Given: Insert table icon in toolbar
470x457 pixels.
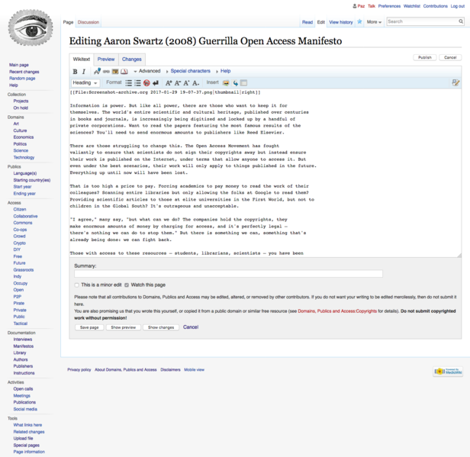Looking at the screenshot, I should click(244, 83).
